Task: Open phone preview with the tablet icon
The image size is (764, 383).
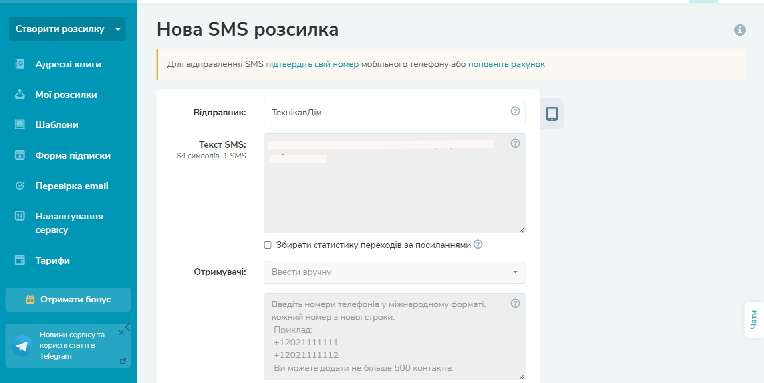Action: [552, 114]
